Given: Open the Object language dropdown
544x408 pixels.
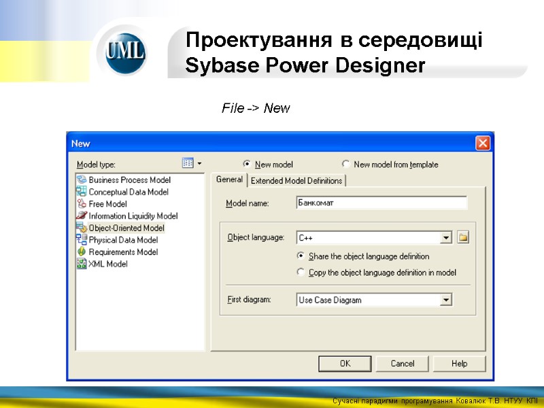Looking at the screenshot, I should (x=447, y=237).
